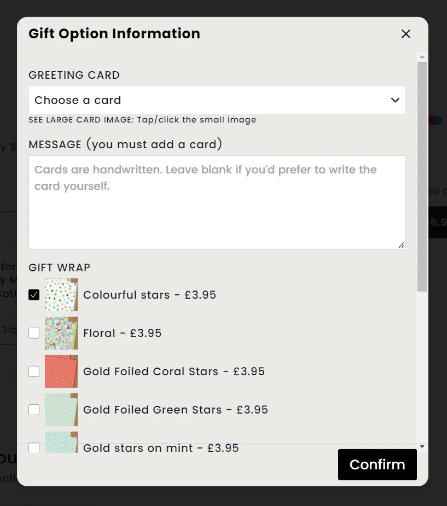
Task: Click the Floral - £3.95 label
Action: pos(122,333)
